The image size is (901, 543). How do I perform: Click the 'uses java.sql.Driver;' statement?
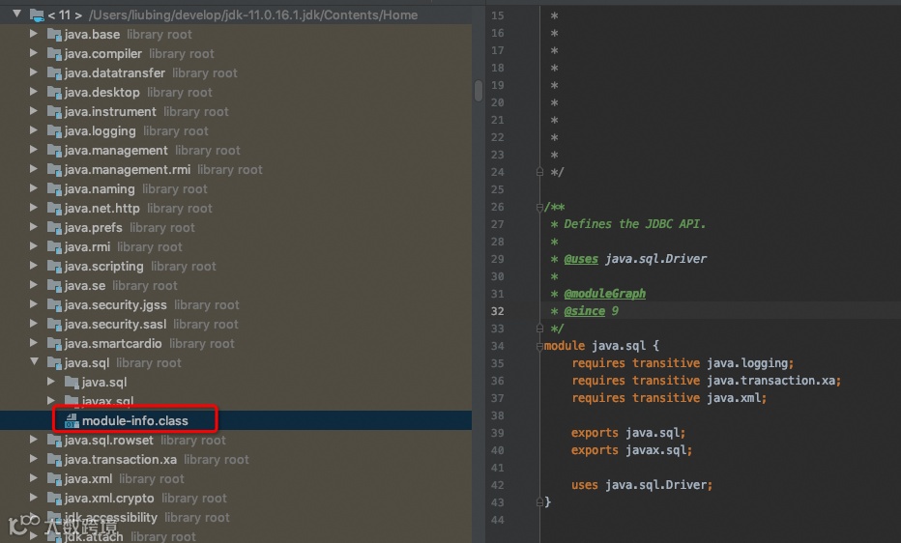coord(642,485)
